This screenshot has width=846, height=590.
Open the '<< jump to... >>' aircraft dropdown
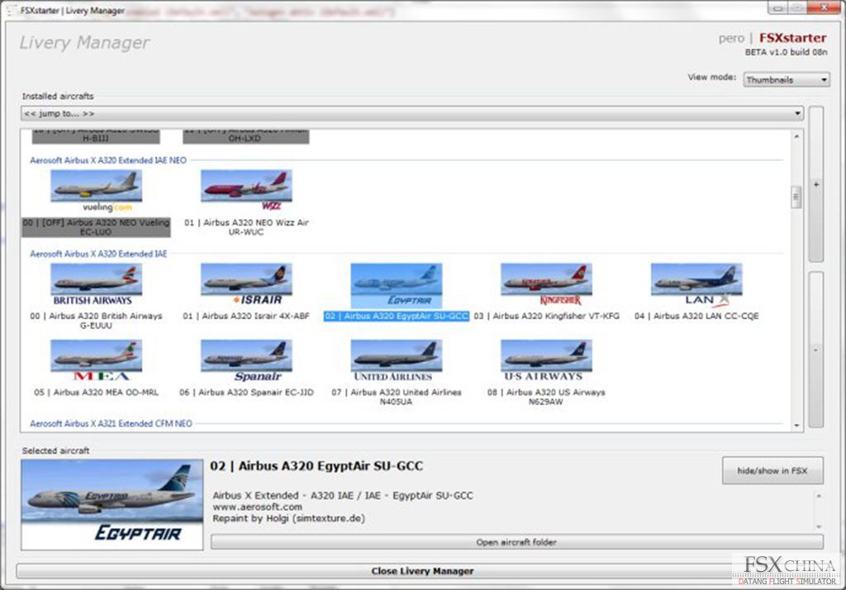click(x=411, y=113)
